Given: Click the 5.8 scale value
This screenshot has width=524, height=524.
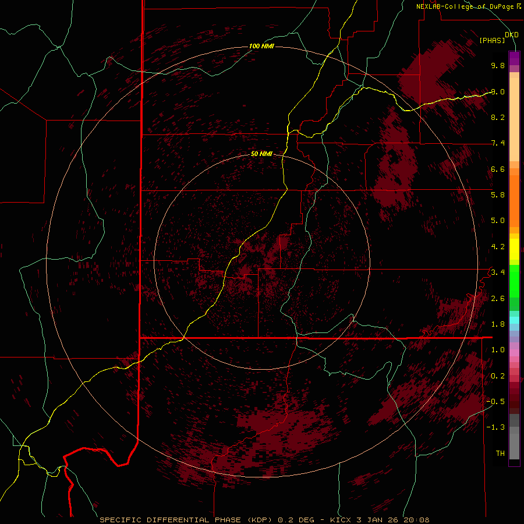Looking at the screenshot, I should pyautogui.click(x=498, y=194).
